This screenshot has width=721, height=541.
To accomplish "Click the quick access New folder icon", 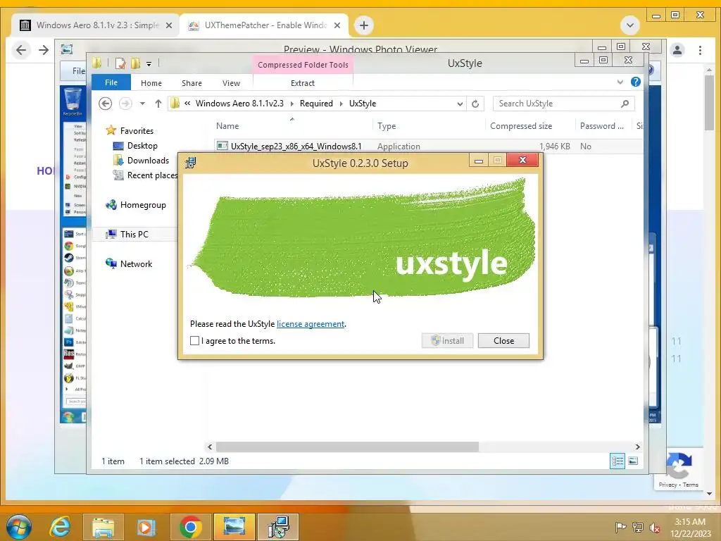I will tap(136, 63).
